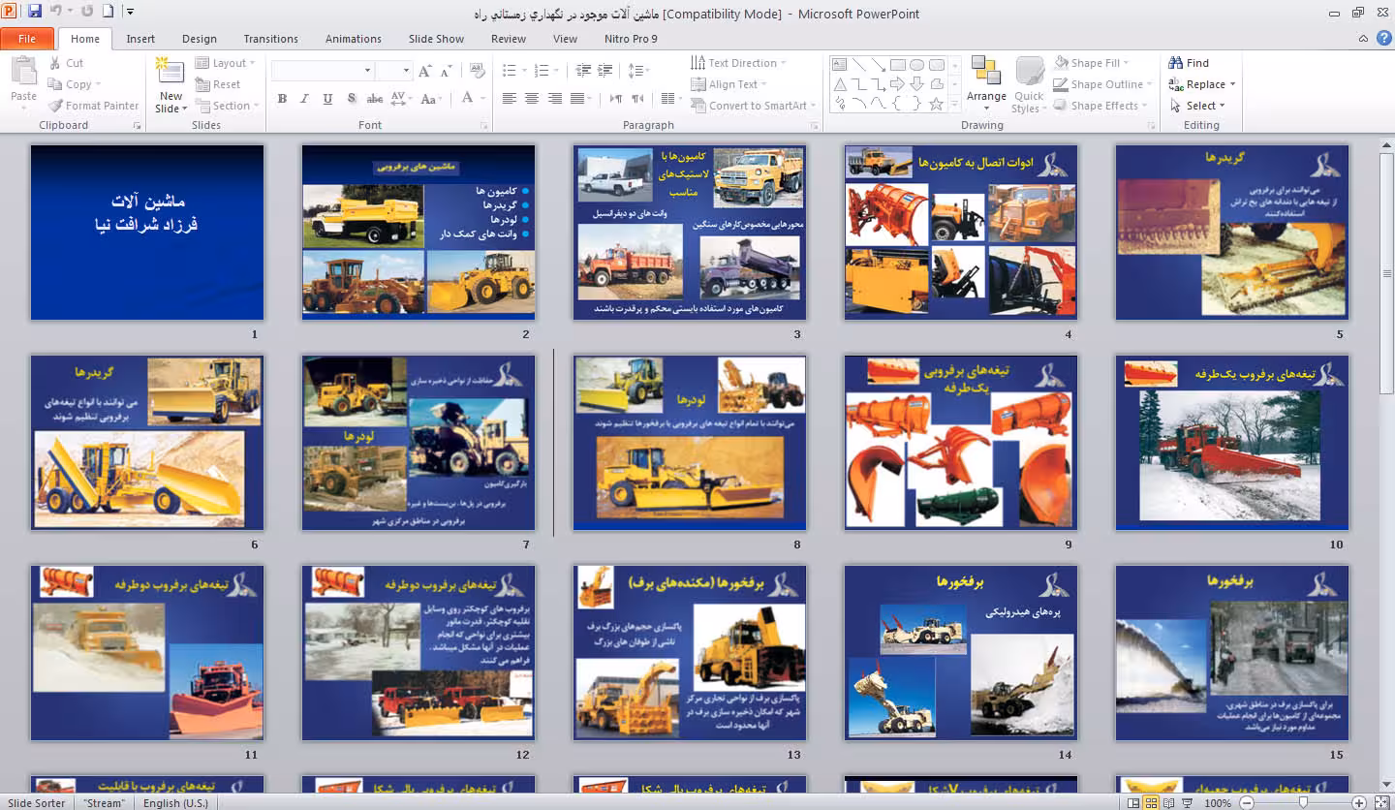Click the Save icon in Quick Access Toolbar
Screen dimensions: 1395x810
click(35, 12)
